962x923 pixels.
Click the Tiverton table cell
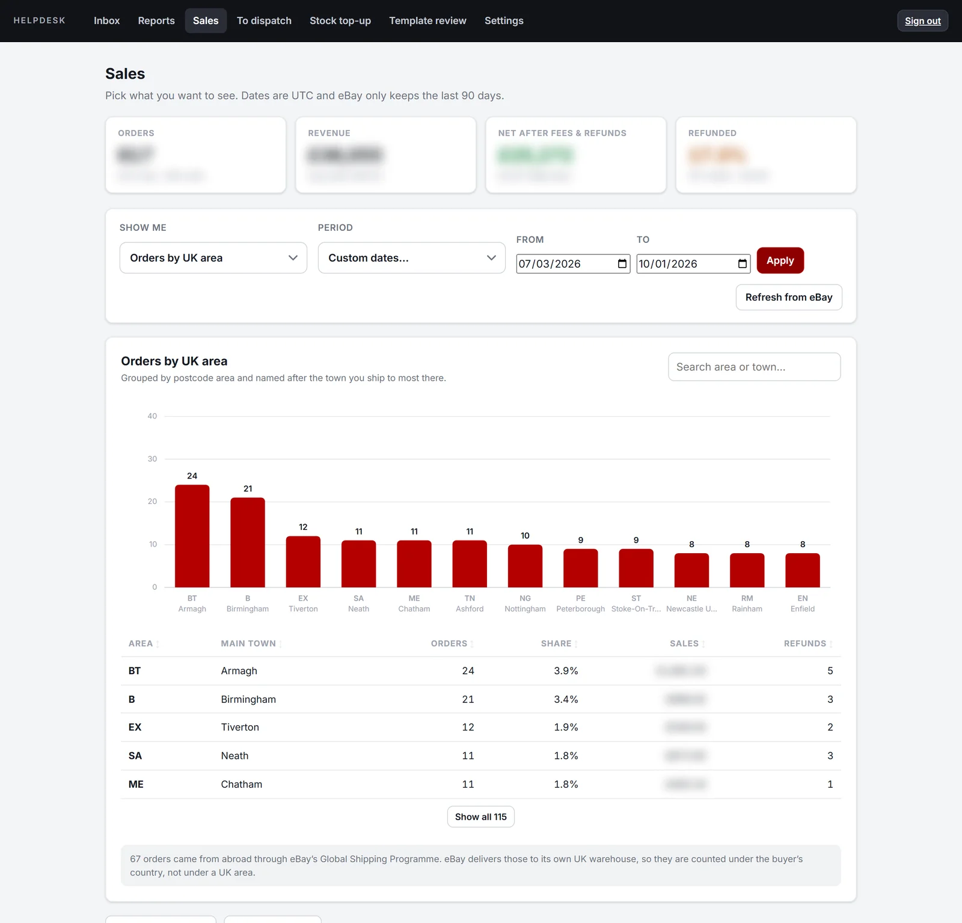point(240,728)
